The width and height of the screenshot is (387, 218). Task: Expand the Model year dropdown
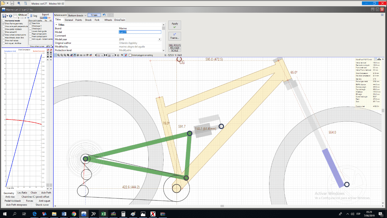pos(159,39)
